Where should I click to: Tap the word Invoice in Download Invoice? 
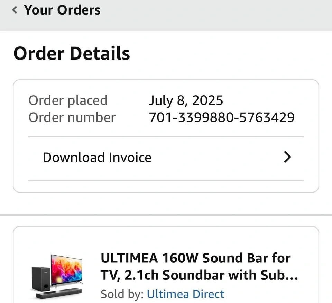[x=130, y=158]
